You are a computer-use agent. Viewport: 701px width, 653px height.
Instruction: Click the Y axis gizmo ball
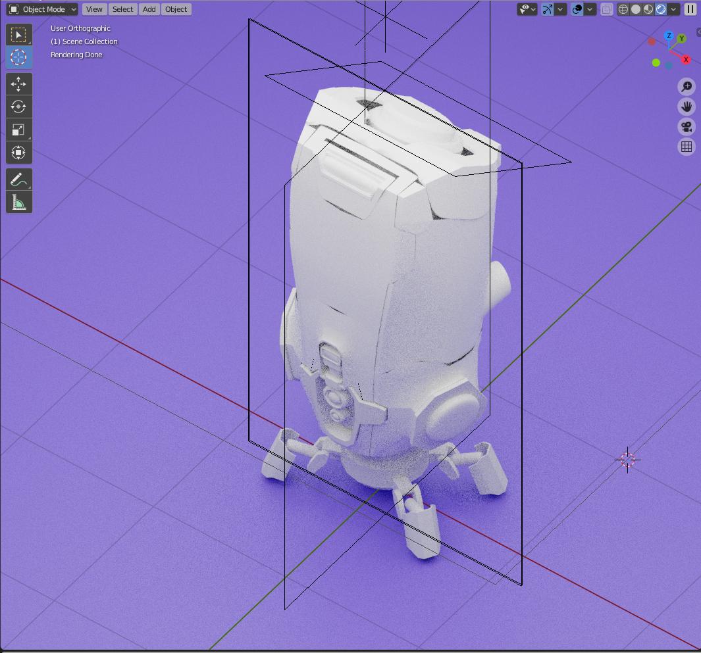click(x=681, y=38)
